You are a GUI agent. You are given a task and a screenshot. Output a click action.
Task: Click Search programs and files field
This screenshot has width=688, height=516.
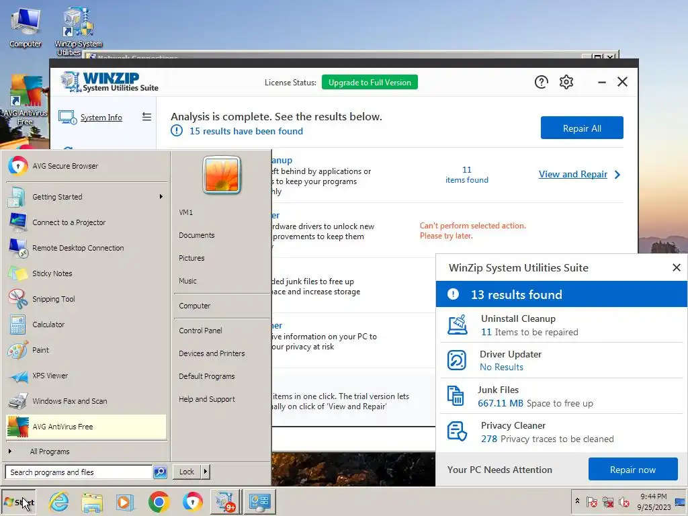point(79,472)
